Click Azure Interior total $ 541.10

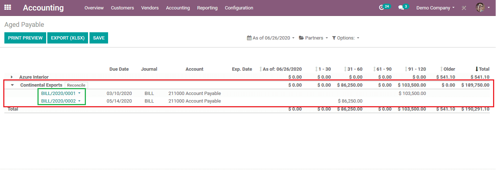point(480,77)
